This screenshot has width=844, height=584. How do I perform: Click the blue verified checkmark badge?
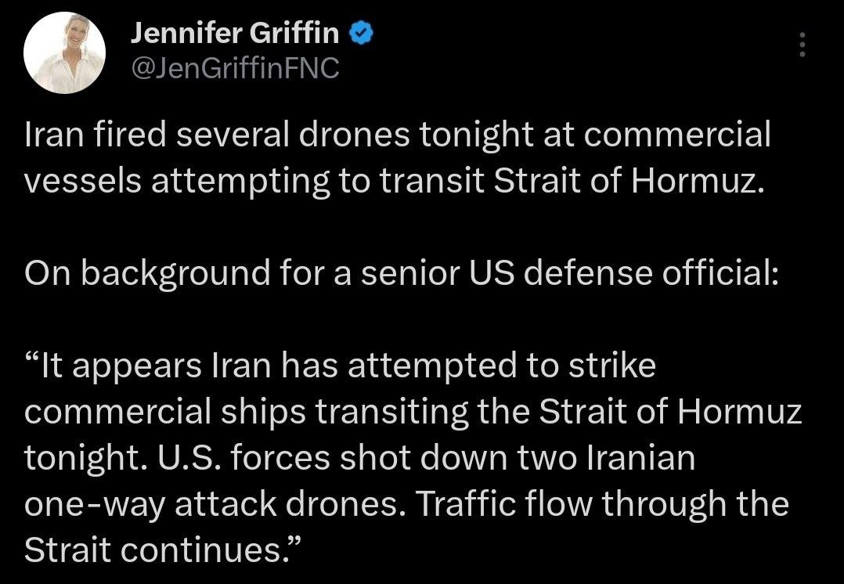coord(361,34)
